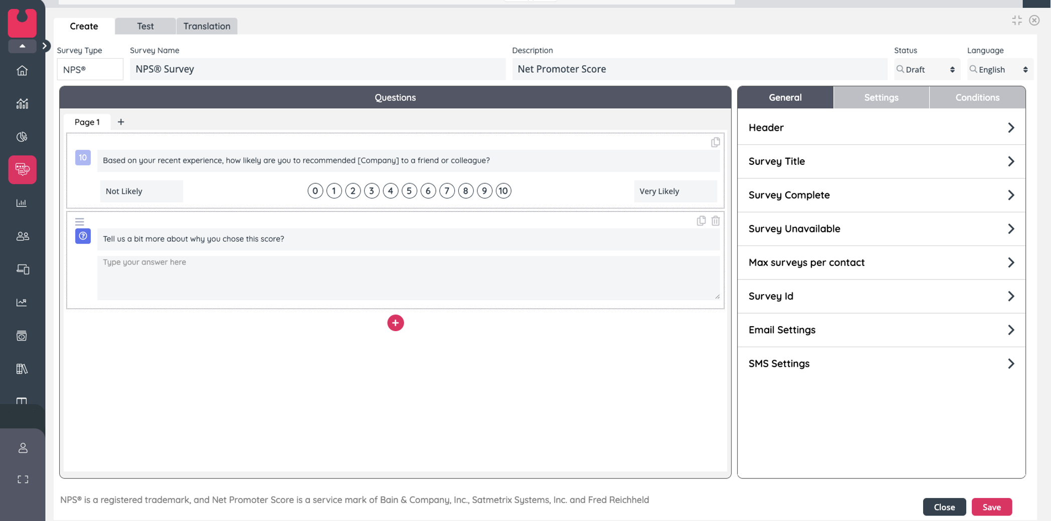Click the pie chart sidebar icon
The height and width of the screenshot is (521, 1051).
[x=22, y=137]
